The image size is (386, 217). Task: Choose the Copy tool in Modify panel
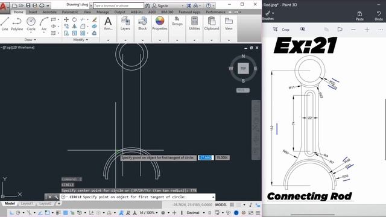66,27
